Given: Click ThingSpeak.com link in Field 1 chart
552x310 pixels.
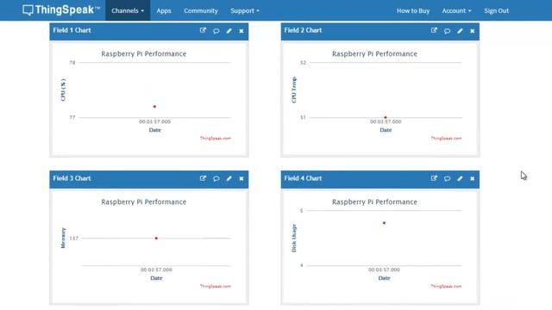Looking at the screenshot, I should click(x=216, y=138).
